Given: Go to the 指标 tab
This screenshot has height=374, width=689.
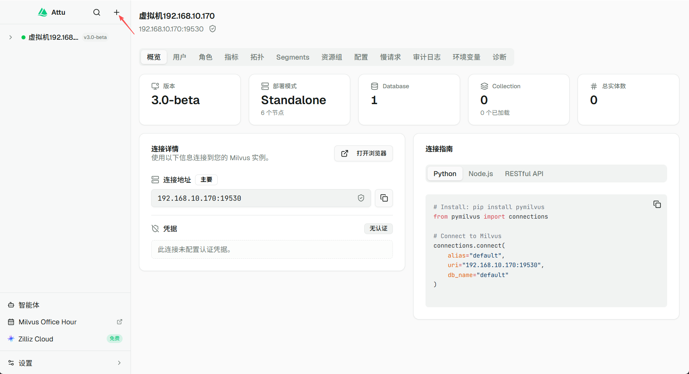Looking at the screenshot, I should 231,57.
